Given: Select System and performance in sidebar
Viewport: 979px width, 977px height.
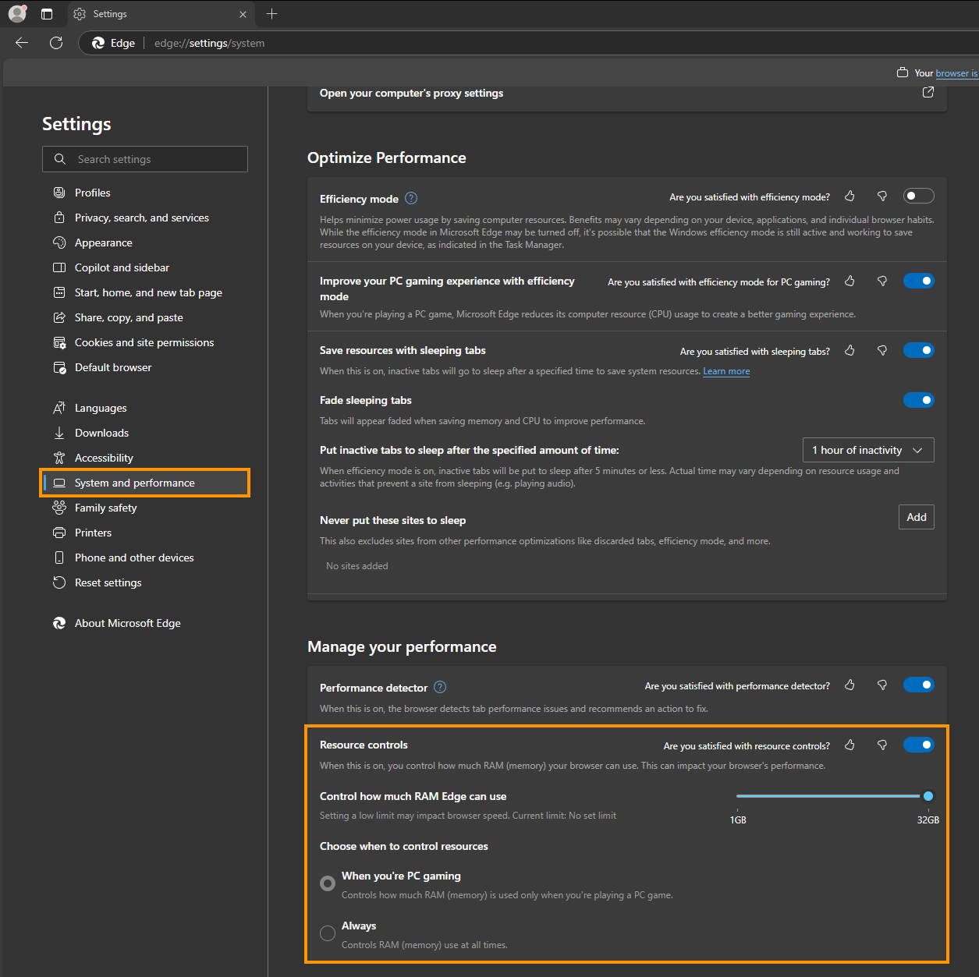Looking at the screenshot, I should click(145, 483).
